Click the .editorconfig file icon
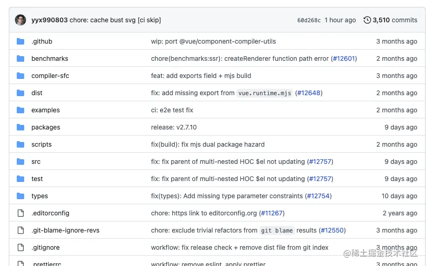The height and width of the screenshot is (266, 426). tap(20, 213)
